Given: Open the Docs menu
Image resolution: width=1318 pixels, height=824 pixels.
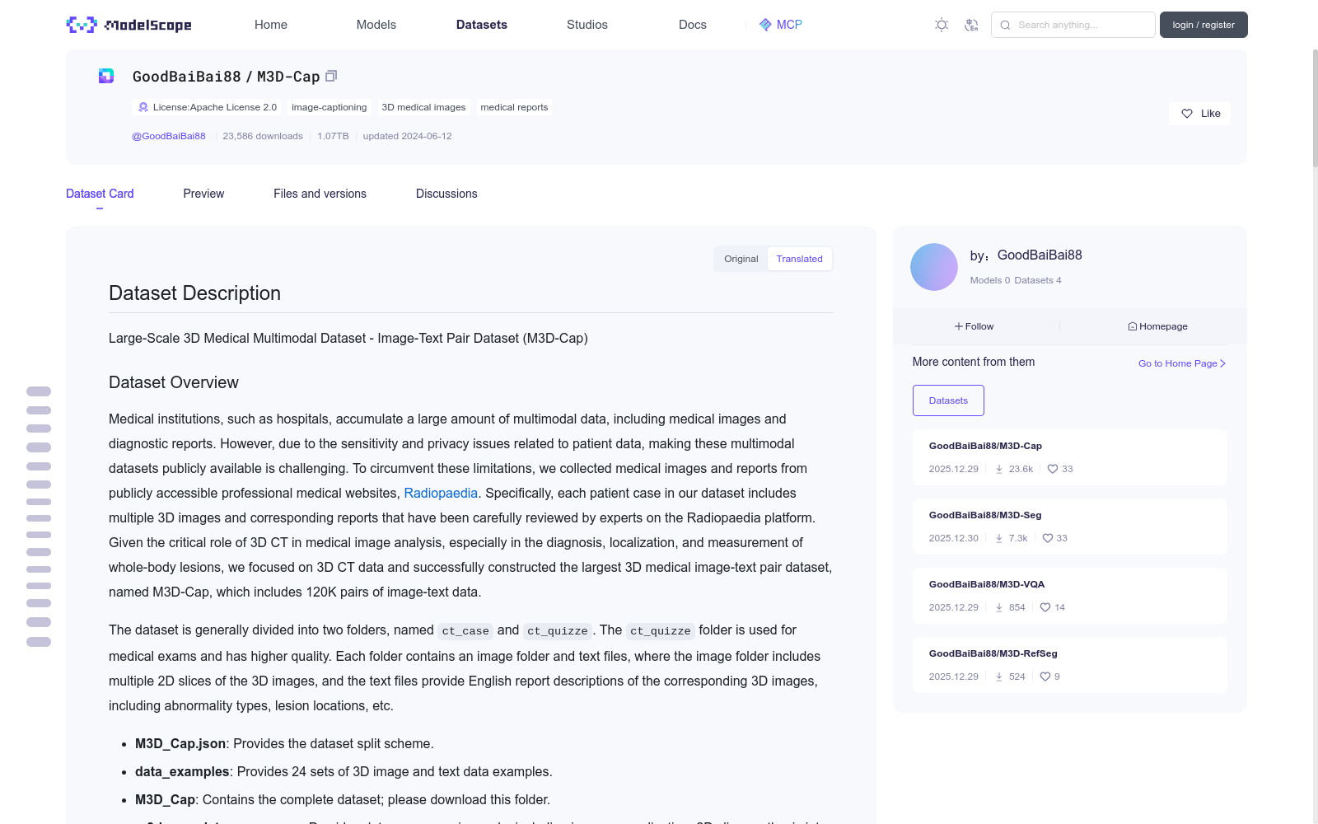Looking at the screenshot, I should (x=693, y=25).
